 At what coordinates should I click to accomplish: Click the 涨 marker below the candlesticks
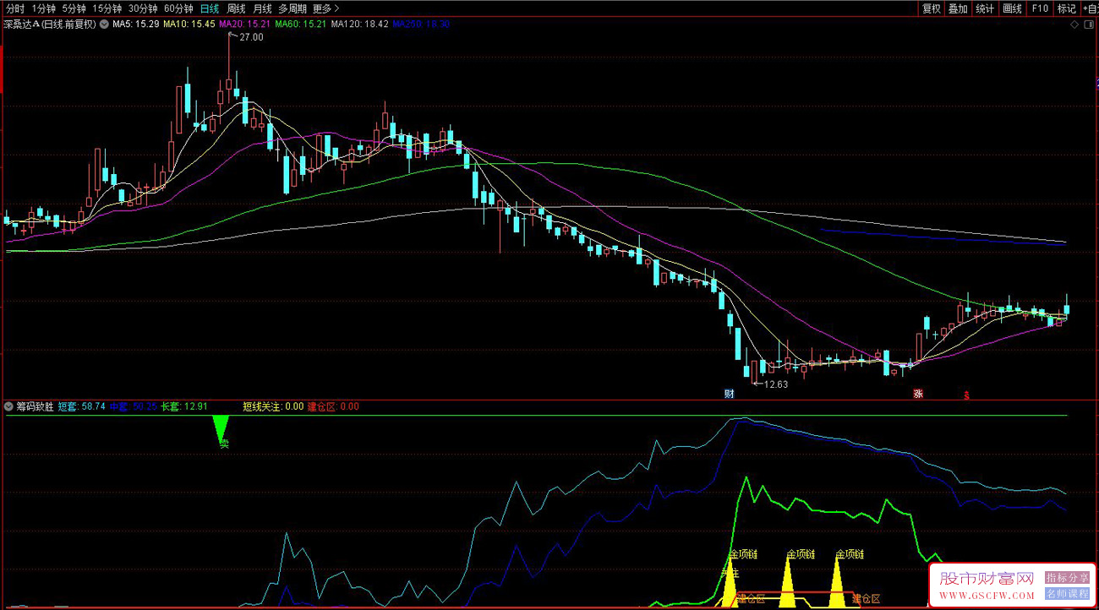[x=917, y=394]
